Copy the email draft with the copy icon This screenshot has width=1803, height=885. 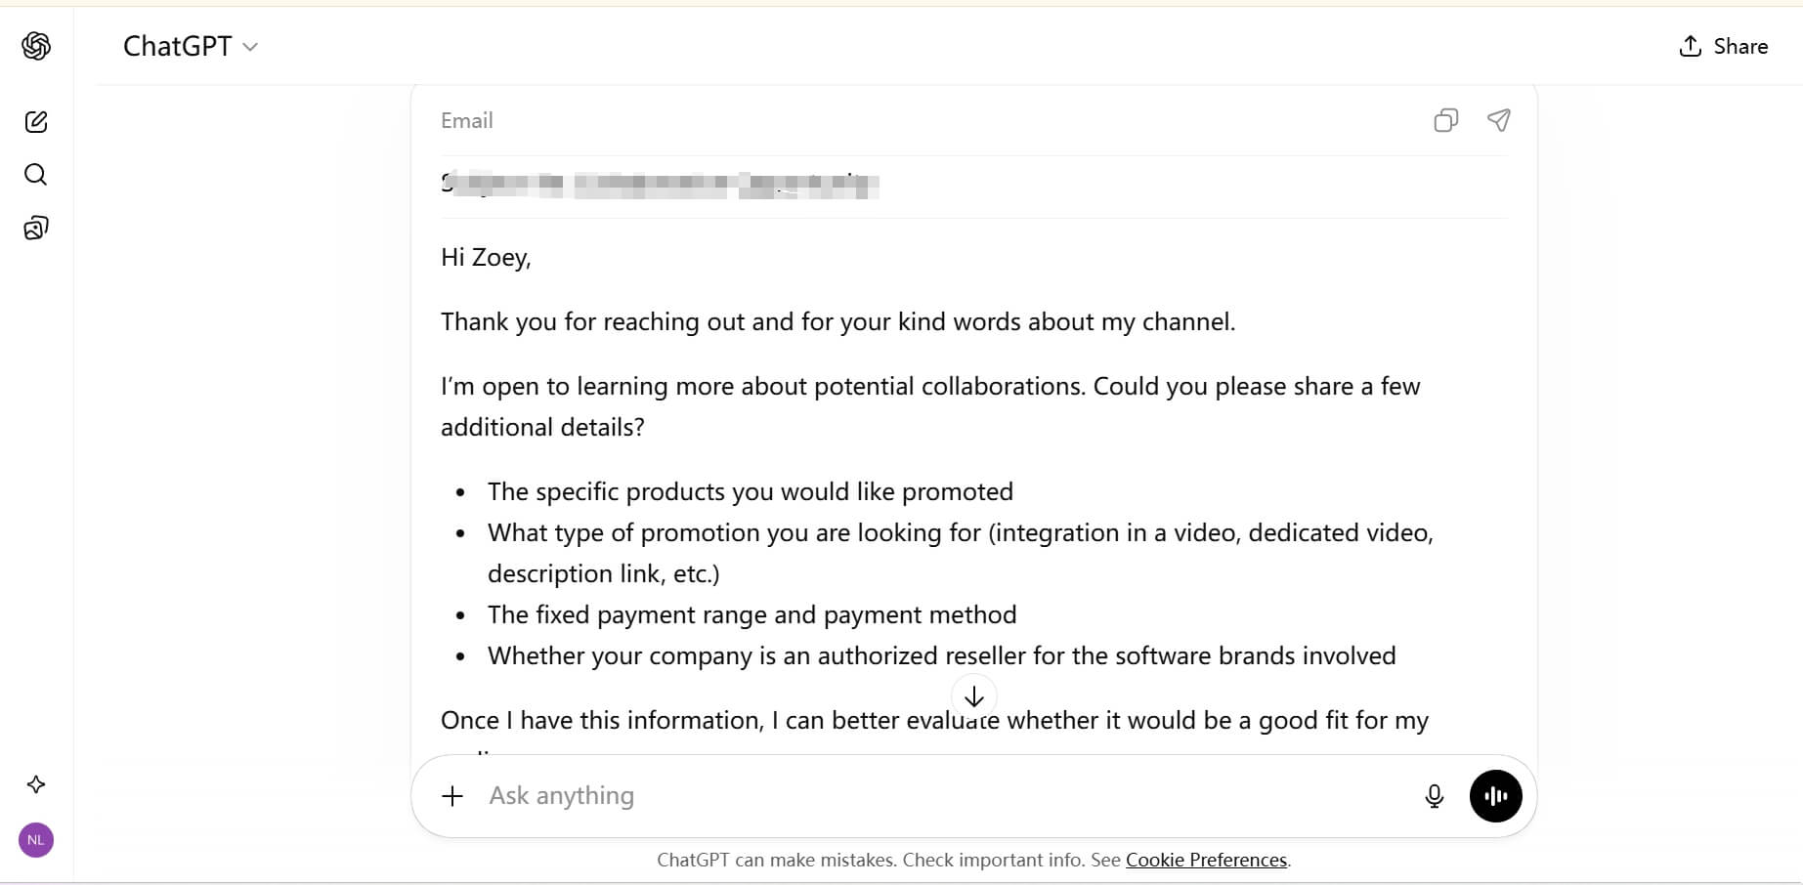(1445, 120)
